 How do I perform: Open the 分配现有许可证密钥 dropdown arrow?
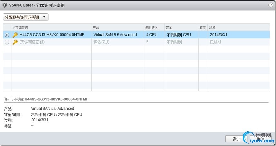[x=44, y=17]
